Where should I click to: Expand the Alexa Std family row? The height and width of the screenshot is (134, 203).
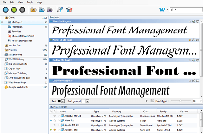pyautogui.click(x=59, y=121)
